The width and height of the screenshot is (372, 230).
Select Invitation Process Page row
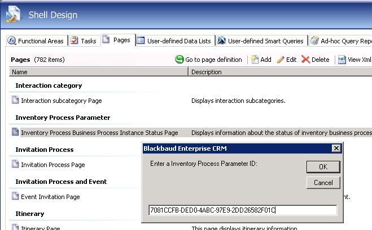(53, 165)
